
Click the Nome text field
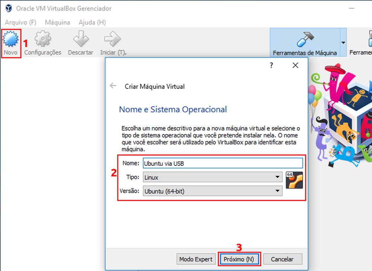[x=223, y=163]
